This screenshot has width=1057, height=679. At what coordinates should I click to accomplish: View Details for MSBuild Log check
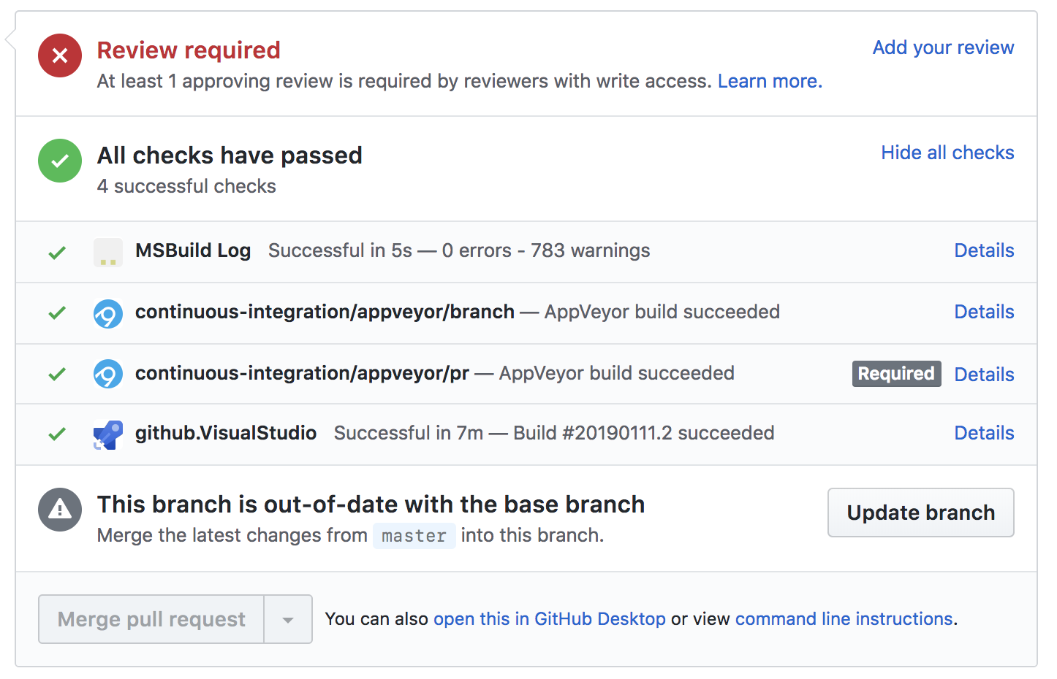pos(984,250)
